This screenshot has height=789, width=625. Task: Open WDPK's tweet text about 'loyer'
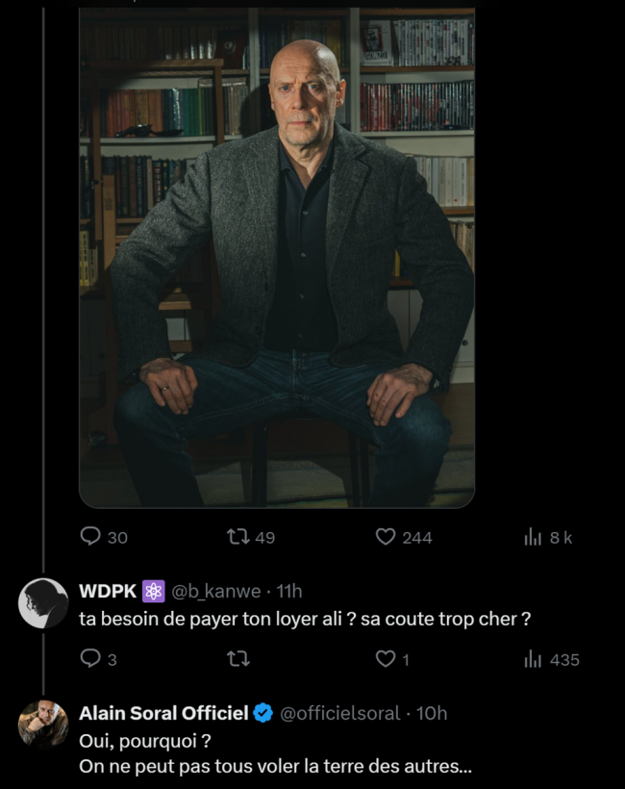[x=305, y=620]
